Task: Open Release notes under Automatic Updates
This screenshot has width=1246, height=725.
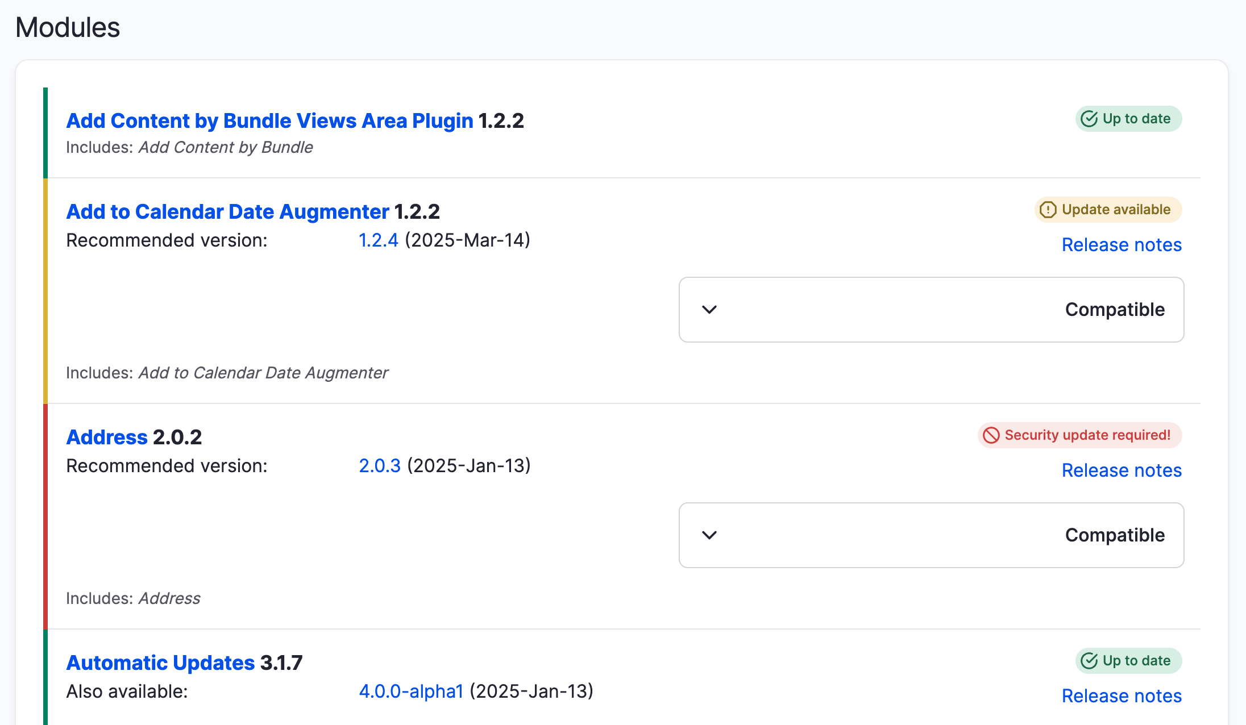Action: (x=1121, y=695)
